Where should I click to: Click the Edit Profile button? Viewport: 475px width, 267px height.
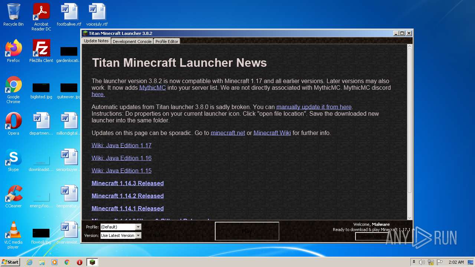(154, 235)
